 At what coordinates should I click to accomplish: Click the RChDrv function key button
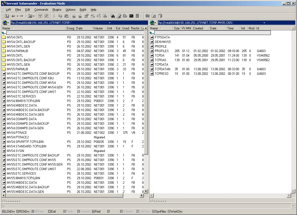23,212
